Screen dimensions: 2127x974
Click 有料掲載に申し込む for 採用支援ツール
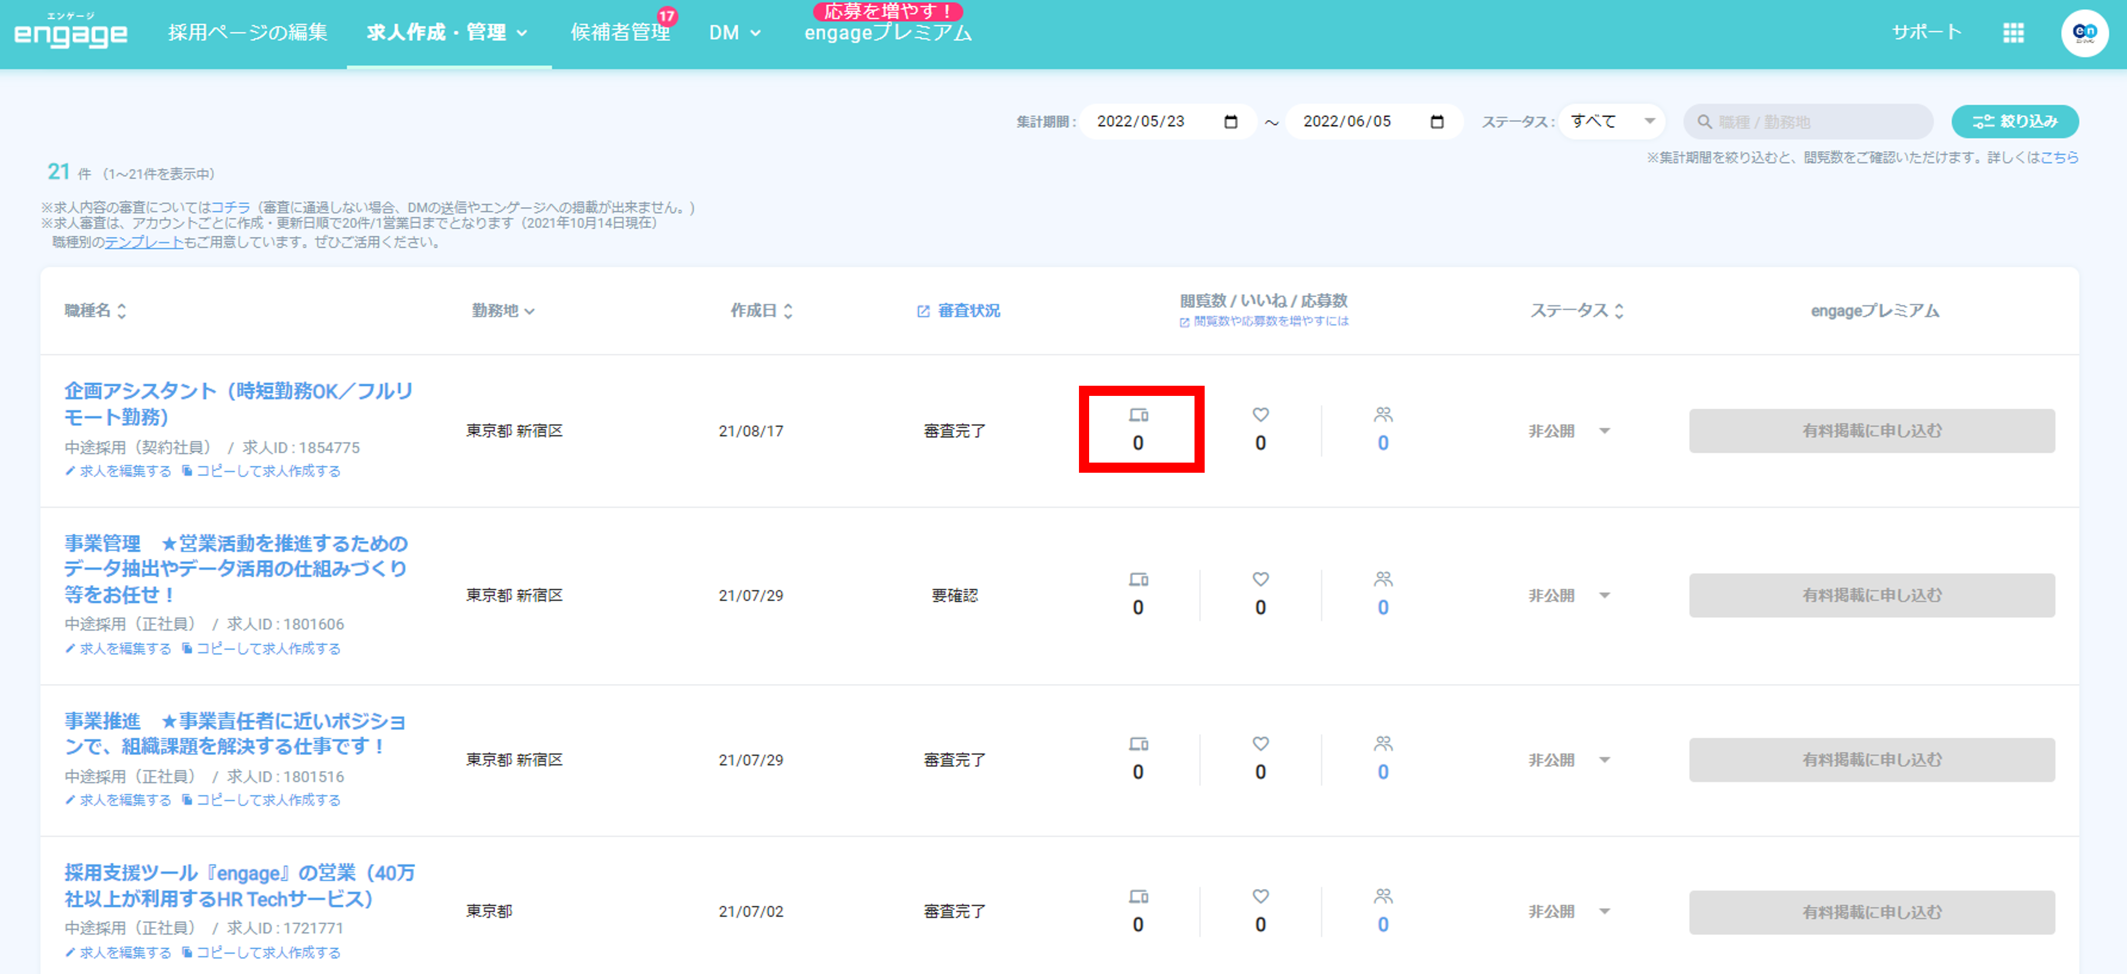1871,912
